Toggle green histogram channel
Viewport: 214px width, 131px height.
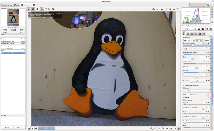(x=212, y=11)
